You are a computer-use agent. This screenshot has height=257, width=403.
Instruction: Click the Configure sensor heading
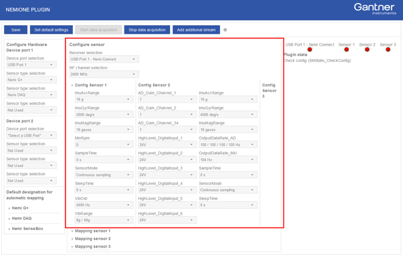coord(87,45)
